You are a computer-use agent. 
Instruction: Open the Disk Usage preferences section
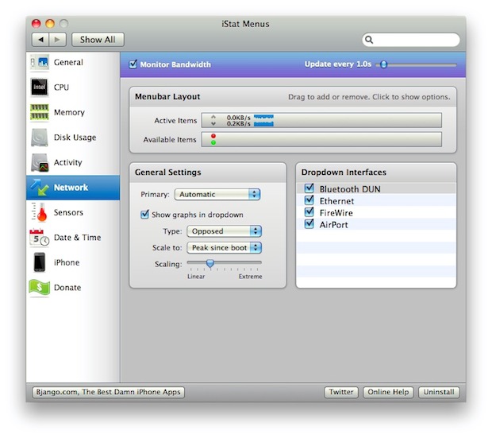pos(73,138)
